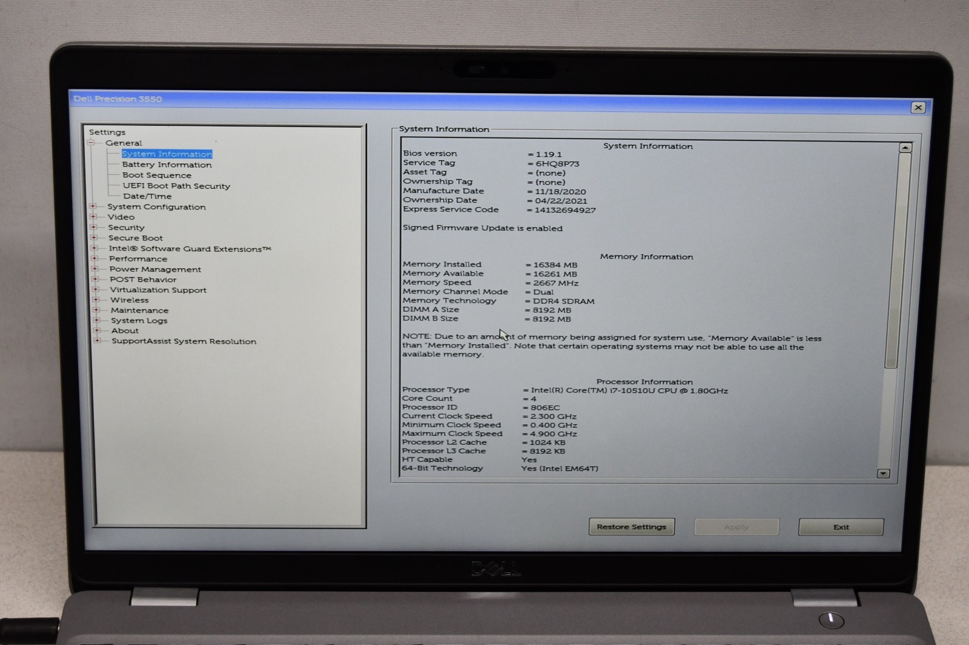The image size is (969, 645).
Task: Open Date/Time settings
Action: point(147,196)
